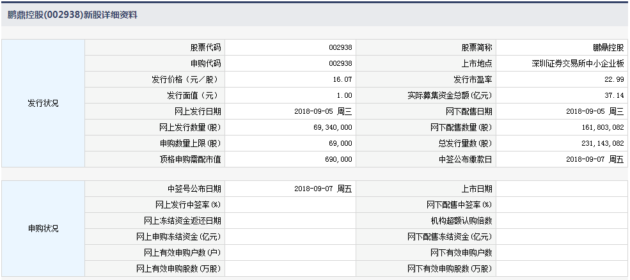Select the 深圳证券交易所中小企业板 listing venue cell
Image resolution: width=630 pixels, height=280 pixels.
578,63
